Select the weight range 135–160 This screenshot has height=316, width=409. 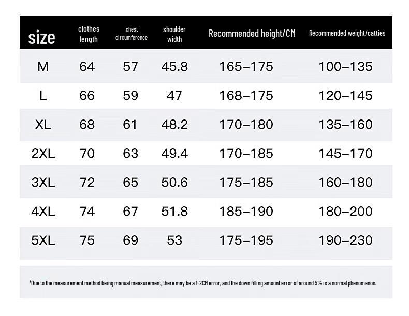(x=346, y=125)
